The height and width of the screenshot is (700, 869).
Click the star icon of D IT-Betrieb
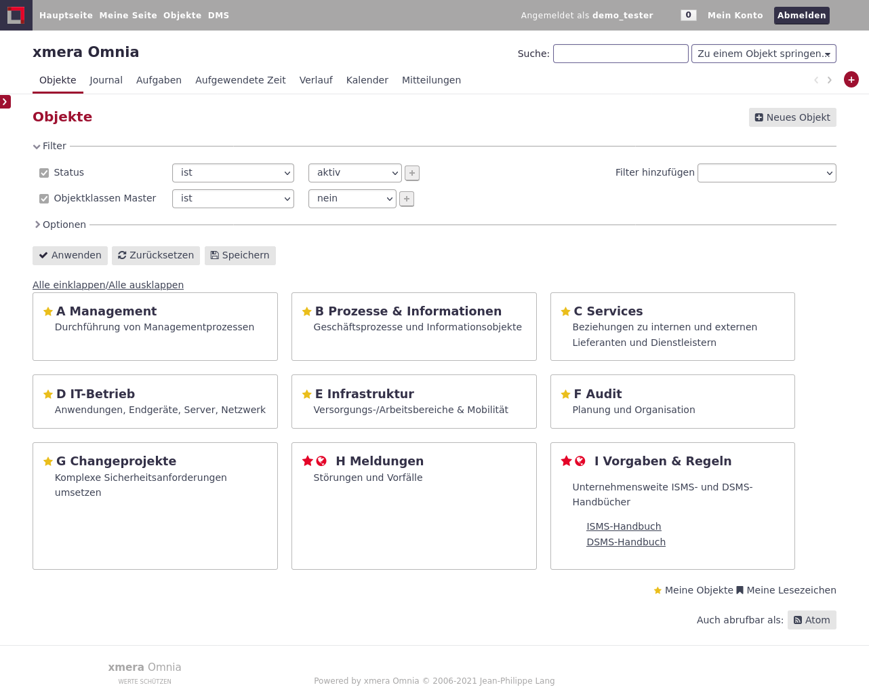coord(48,394)
